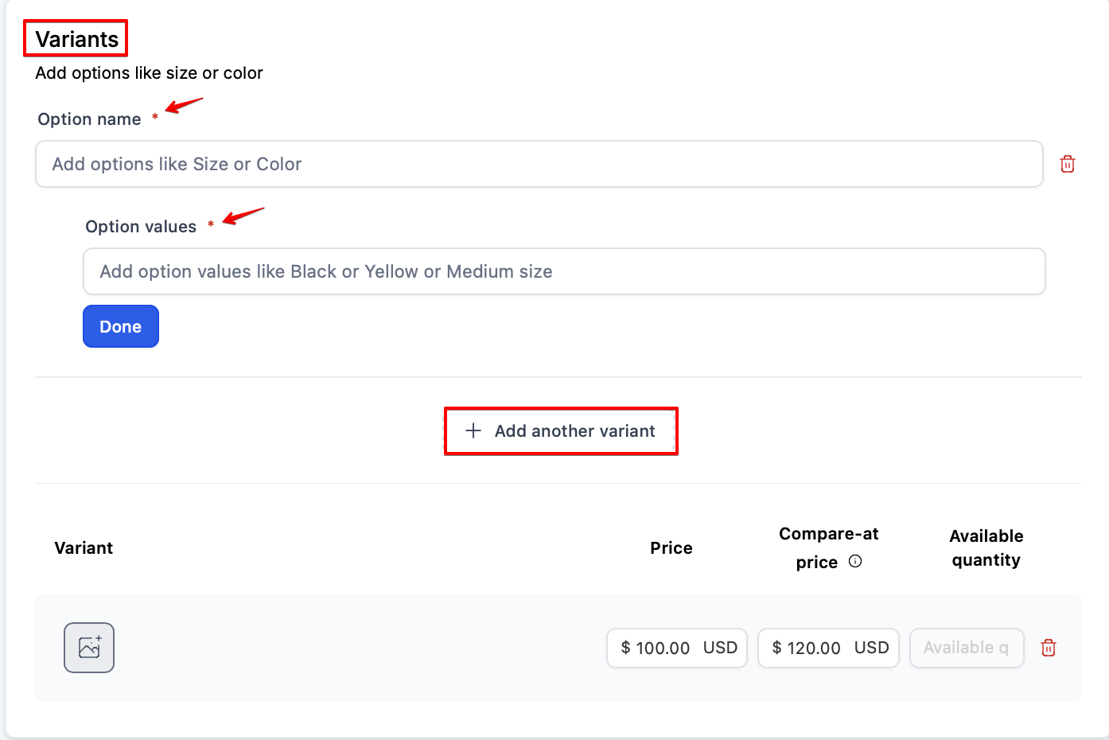This screenshot has width=1109, height=740.
Task: Edit the $100.00 USD price field
Action: point(676,648)
